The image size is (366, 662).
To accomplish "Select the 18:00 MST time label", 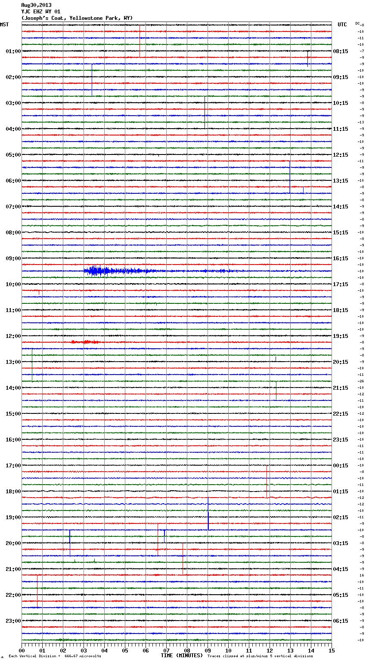I will click(13, 492).
